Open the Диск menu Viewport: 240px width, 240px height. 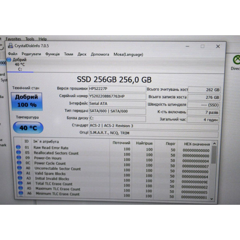pyautogui.click(x=82, y=54)
